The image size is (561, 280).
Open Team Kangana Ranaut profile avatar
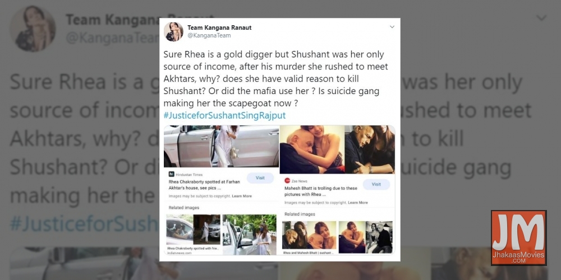click(173, 32)
